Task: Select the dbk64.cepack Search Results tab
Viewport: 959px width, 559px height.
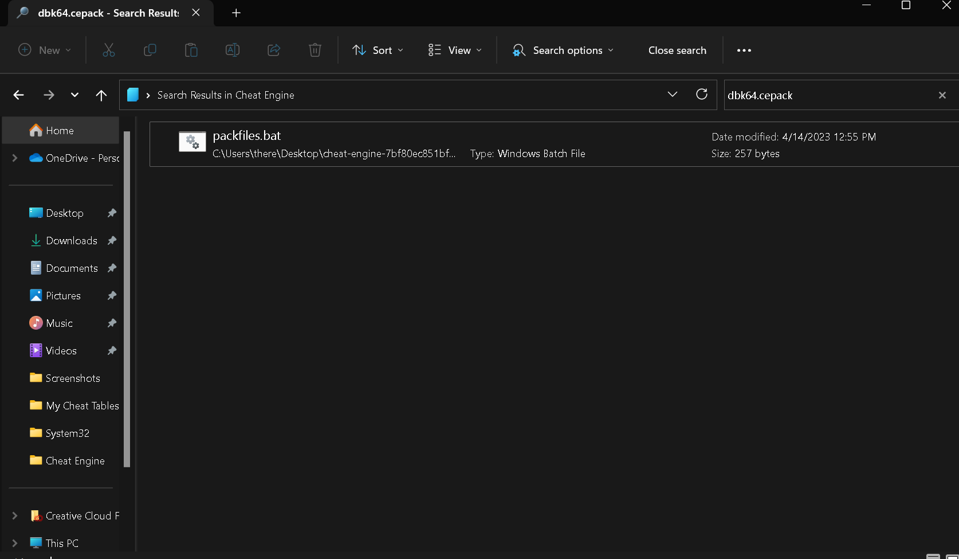Action: [x=109, y=13]
